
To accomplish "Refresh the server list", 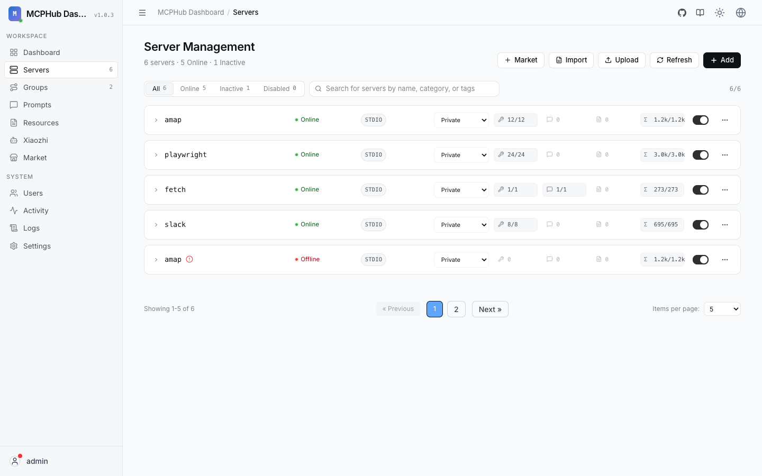I will coord(674,60).
